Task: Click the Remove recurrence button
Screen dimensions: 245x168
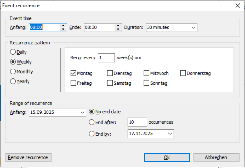Action: tap(28, 157)
